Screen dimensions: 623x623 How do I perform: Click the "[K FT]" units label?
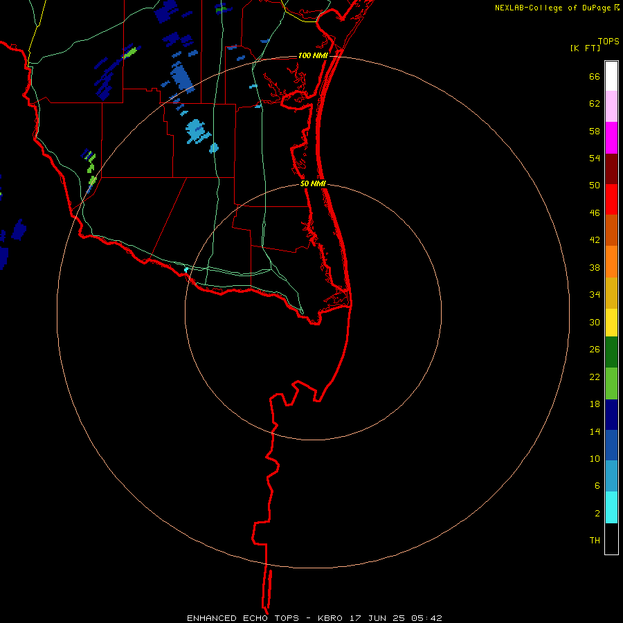[585, 48]
